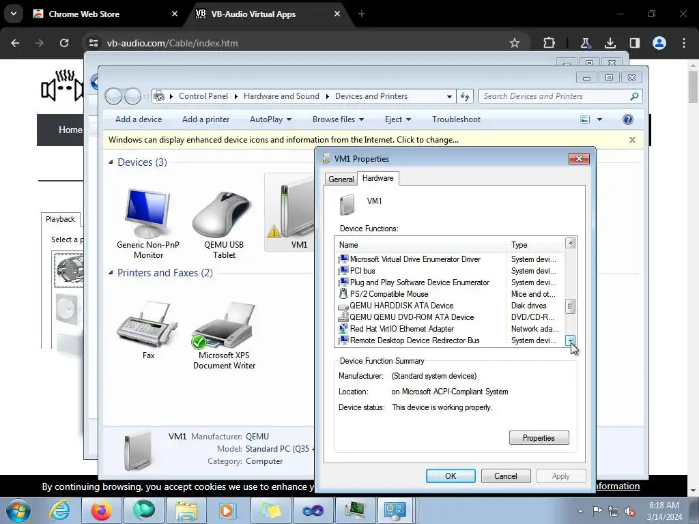
Task: Click Troubleshoot in toolbar
Action: coord(456,119)
